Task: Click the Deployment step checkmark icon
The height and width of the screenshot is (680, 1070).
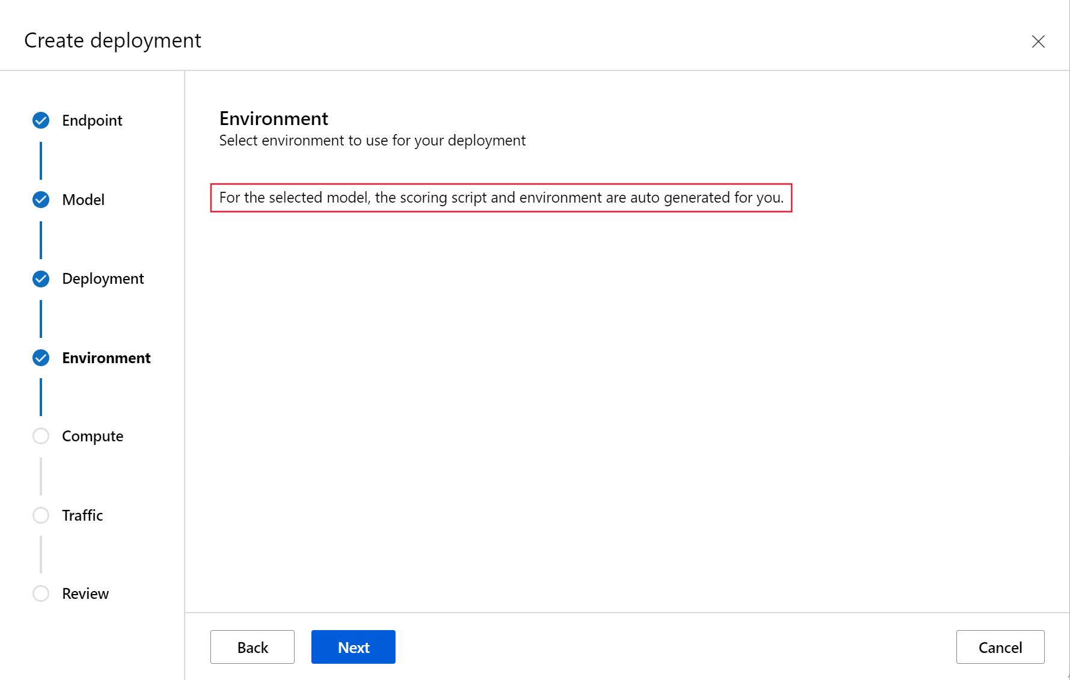Action: [41, 279]
